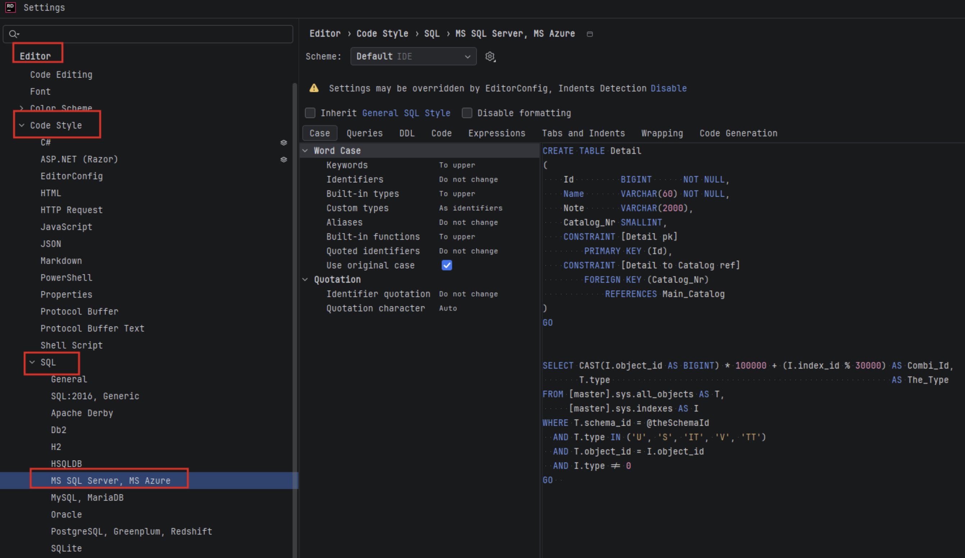Viewport: 965px width, 558px height.
Task: Click the collapse icon next to breadcrumb
Action: tap(590, 34)
